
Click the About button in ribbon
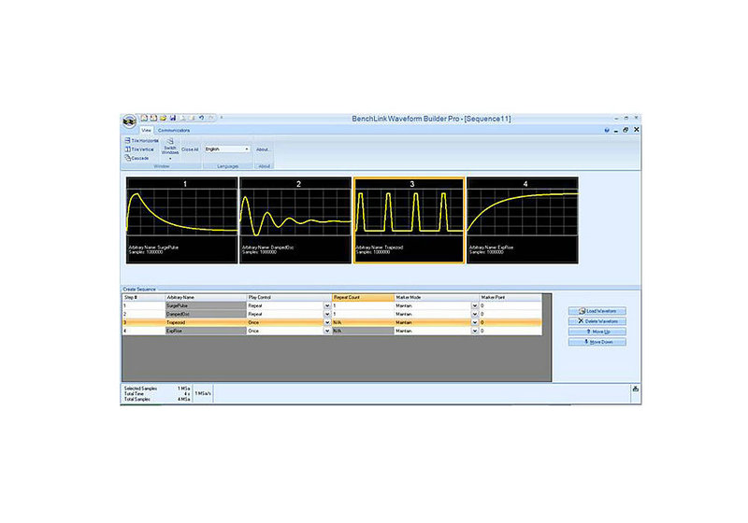pyautogui.click(x=263, y=149)
